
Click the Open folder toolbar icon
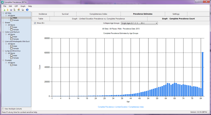(8, 10)
